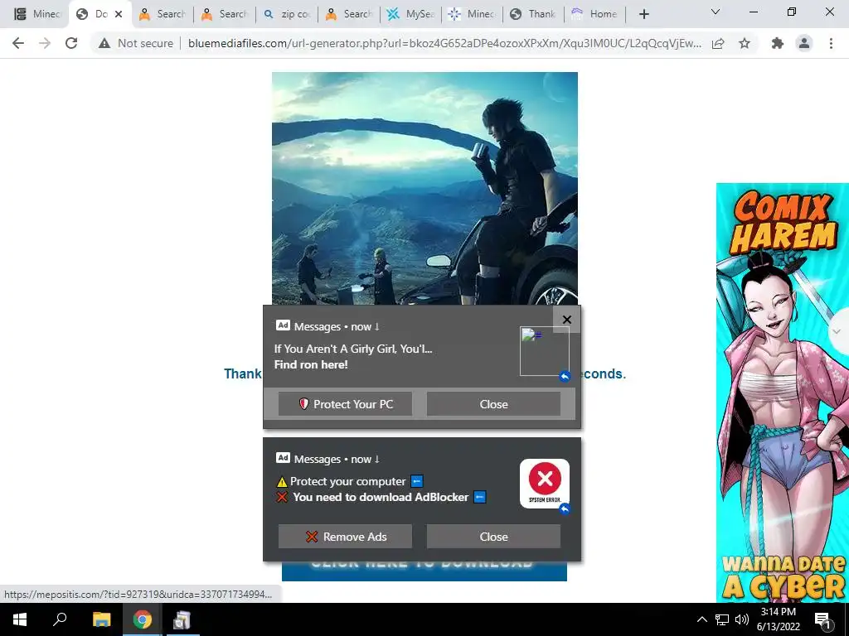Click the Final Fantasy game image
Viewport: 849px width, 636px height.
(x=424, y=188)
